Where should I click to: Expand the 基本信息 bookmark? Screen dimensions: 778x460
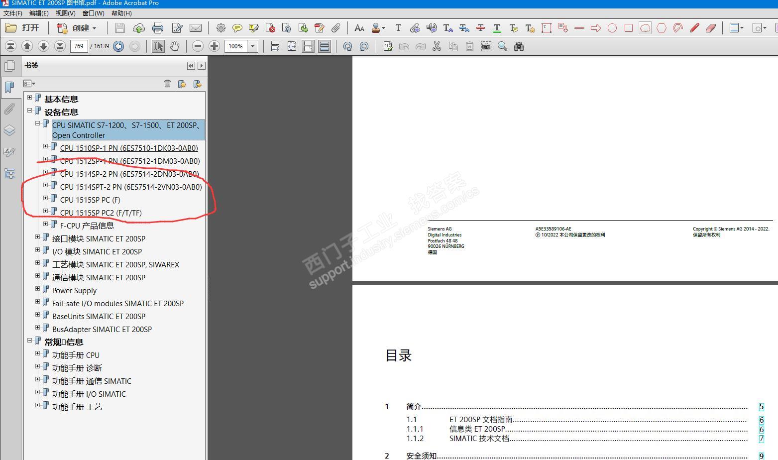(x=29, y=98)
